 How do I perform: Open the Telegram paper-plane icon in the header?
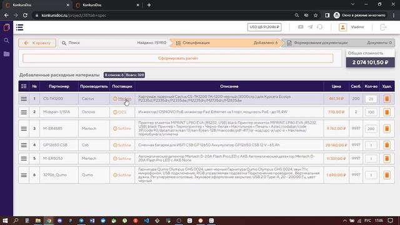tap(310, 27)
